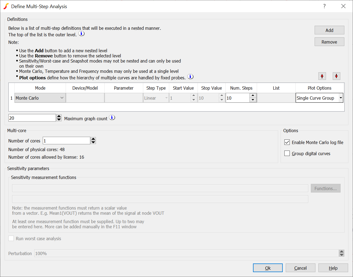Screen dimensions: 353x277
Task: Expand the Single Curve Group plot options dropdown
Action: [x=341, y=98]
